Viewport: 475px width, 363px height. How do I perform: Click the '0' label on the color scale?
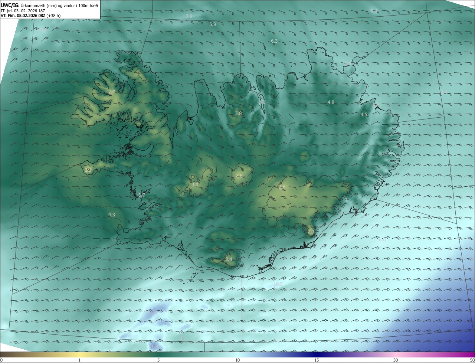pyautogui.click(x=1, y=360)
